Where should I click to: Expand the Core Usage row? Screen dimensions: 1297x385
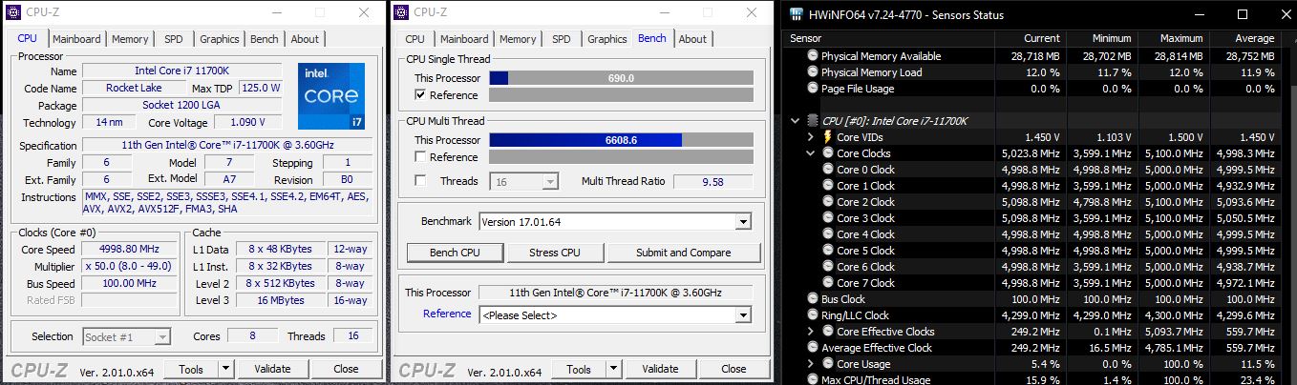point(810,364)
